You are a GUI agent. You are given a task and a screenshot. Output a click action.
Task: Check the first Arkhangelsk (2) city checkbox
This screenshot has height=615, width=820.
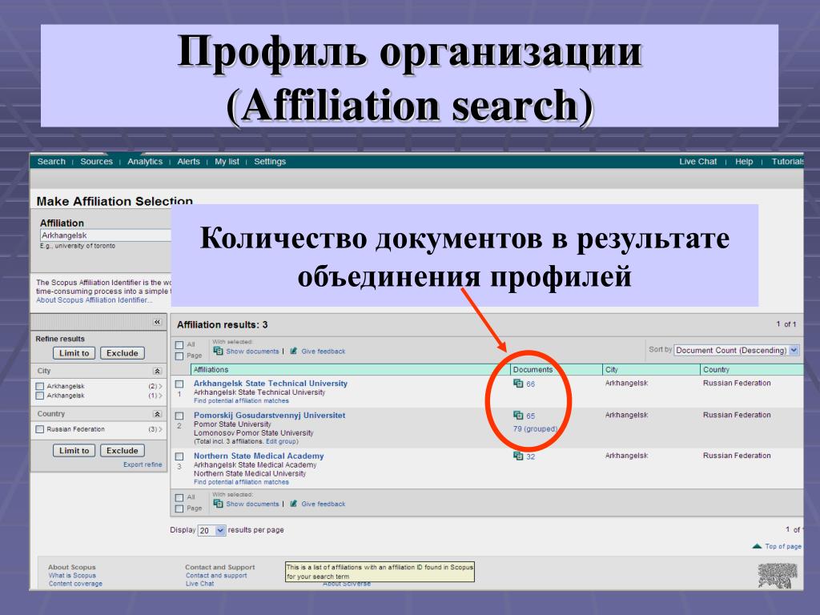[40, 386]
